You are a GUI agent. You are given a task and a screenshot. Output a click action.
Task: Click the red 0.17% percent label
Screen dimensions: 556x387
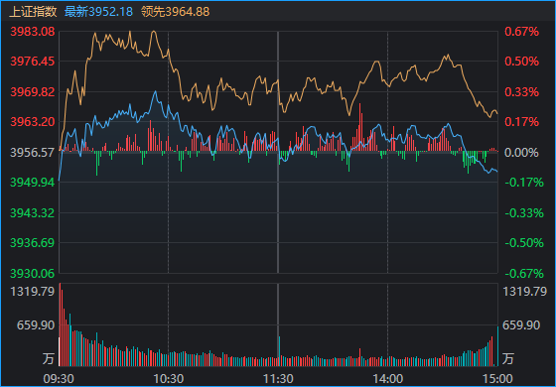(x=521, y=122)
